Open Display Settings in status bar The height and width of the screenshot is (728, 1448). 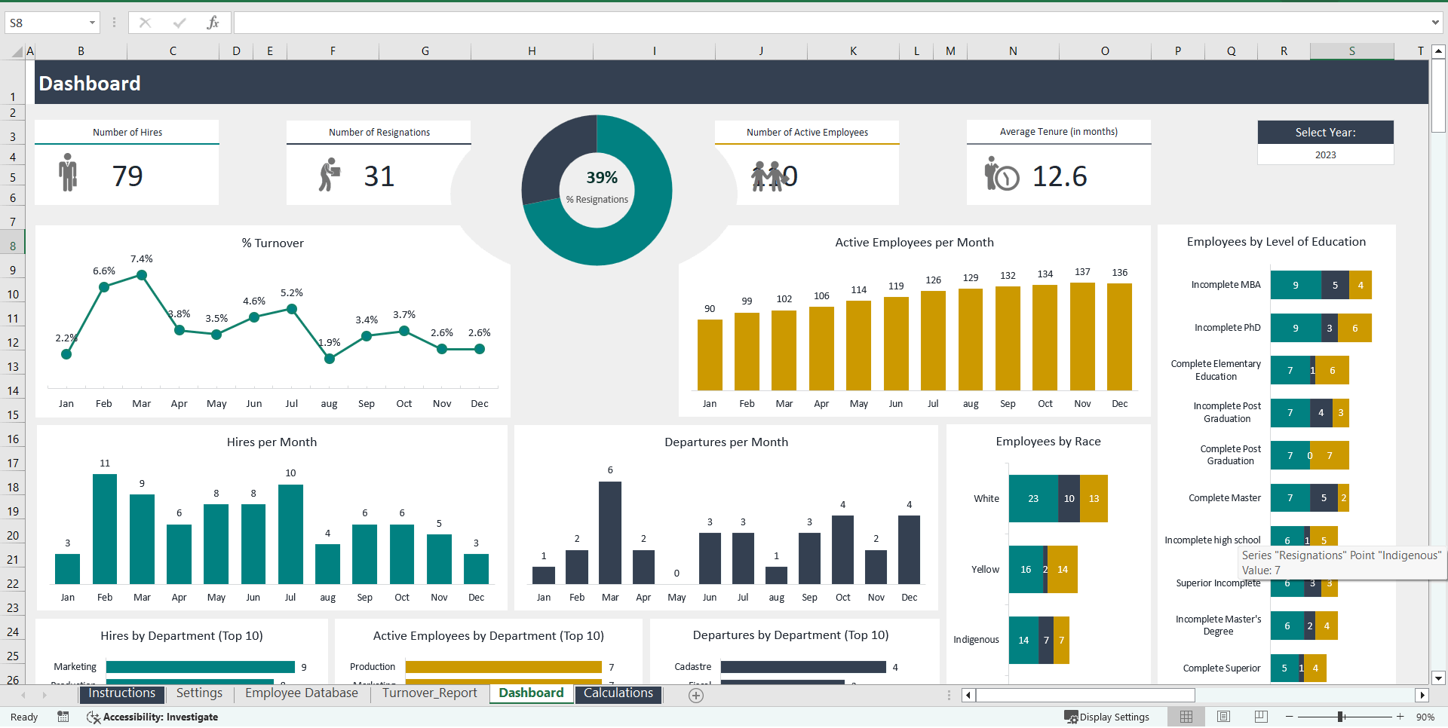(1106, 717)
